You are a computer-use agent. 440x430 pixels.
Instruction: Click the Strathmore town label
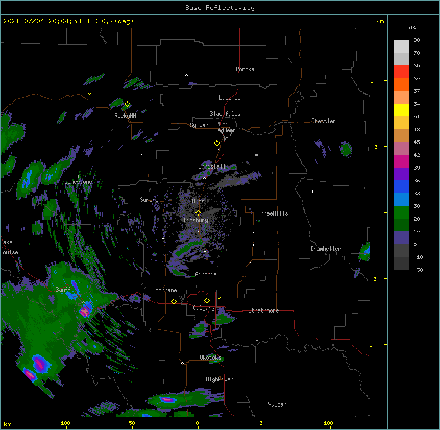tap(263, 310)
